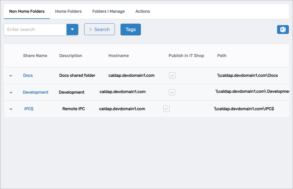Viewport: 293px width, 189px height.
Task: Select the Non Home Folders tab
Action: click(27, 12)
